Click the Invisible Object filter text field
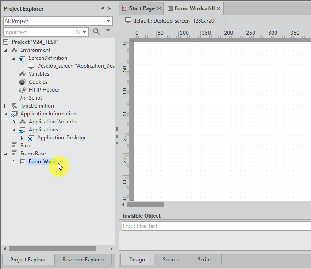The width and height of the screenshot is (311, 269). click(216, 226)
